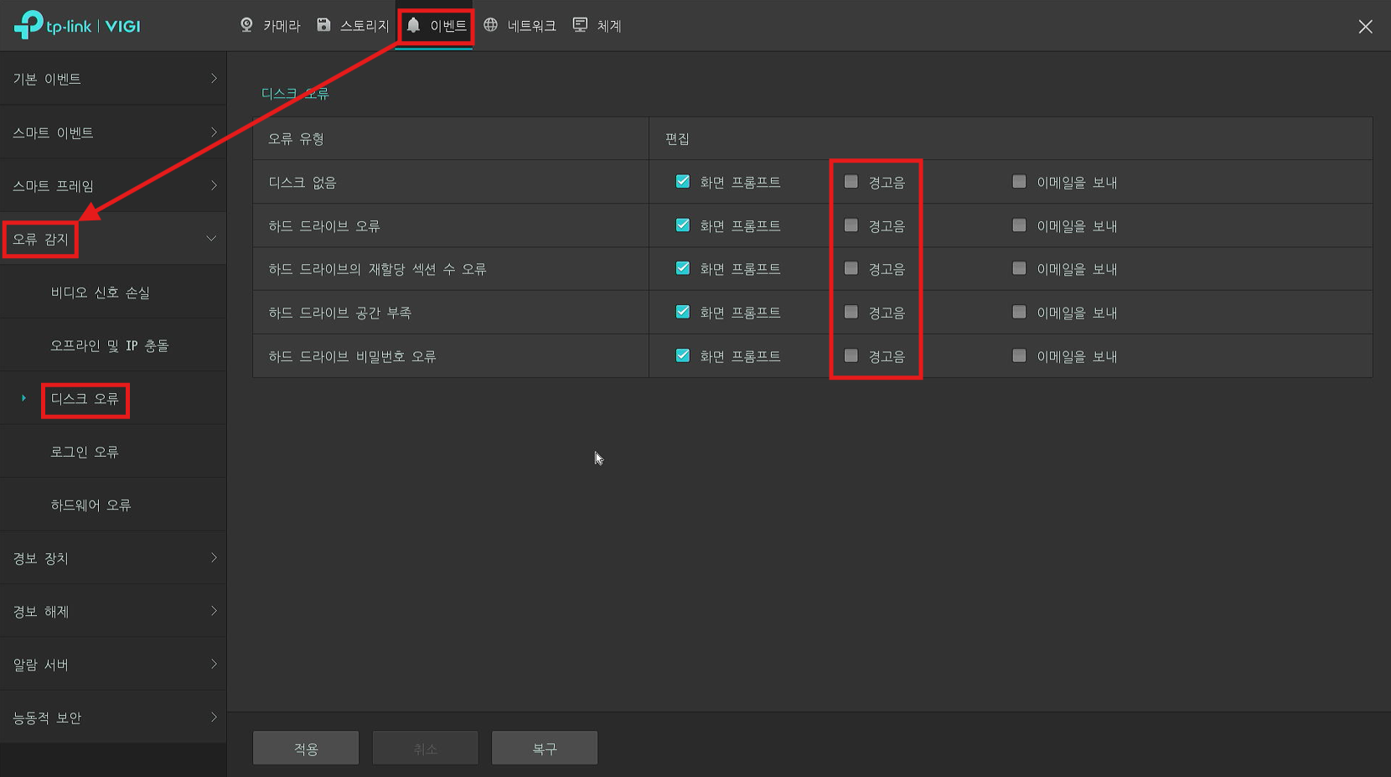Click the globe icon for 네트워크
The height and width of the screenshot is (777, 1391).
click(491, 25)
